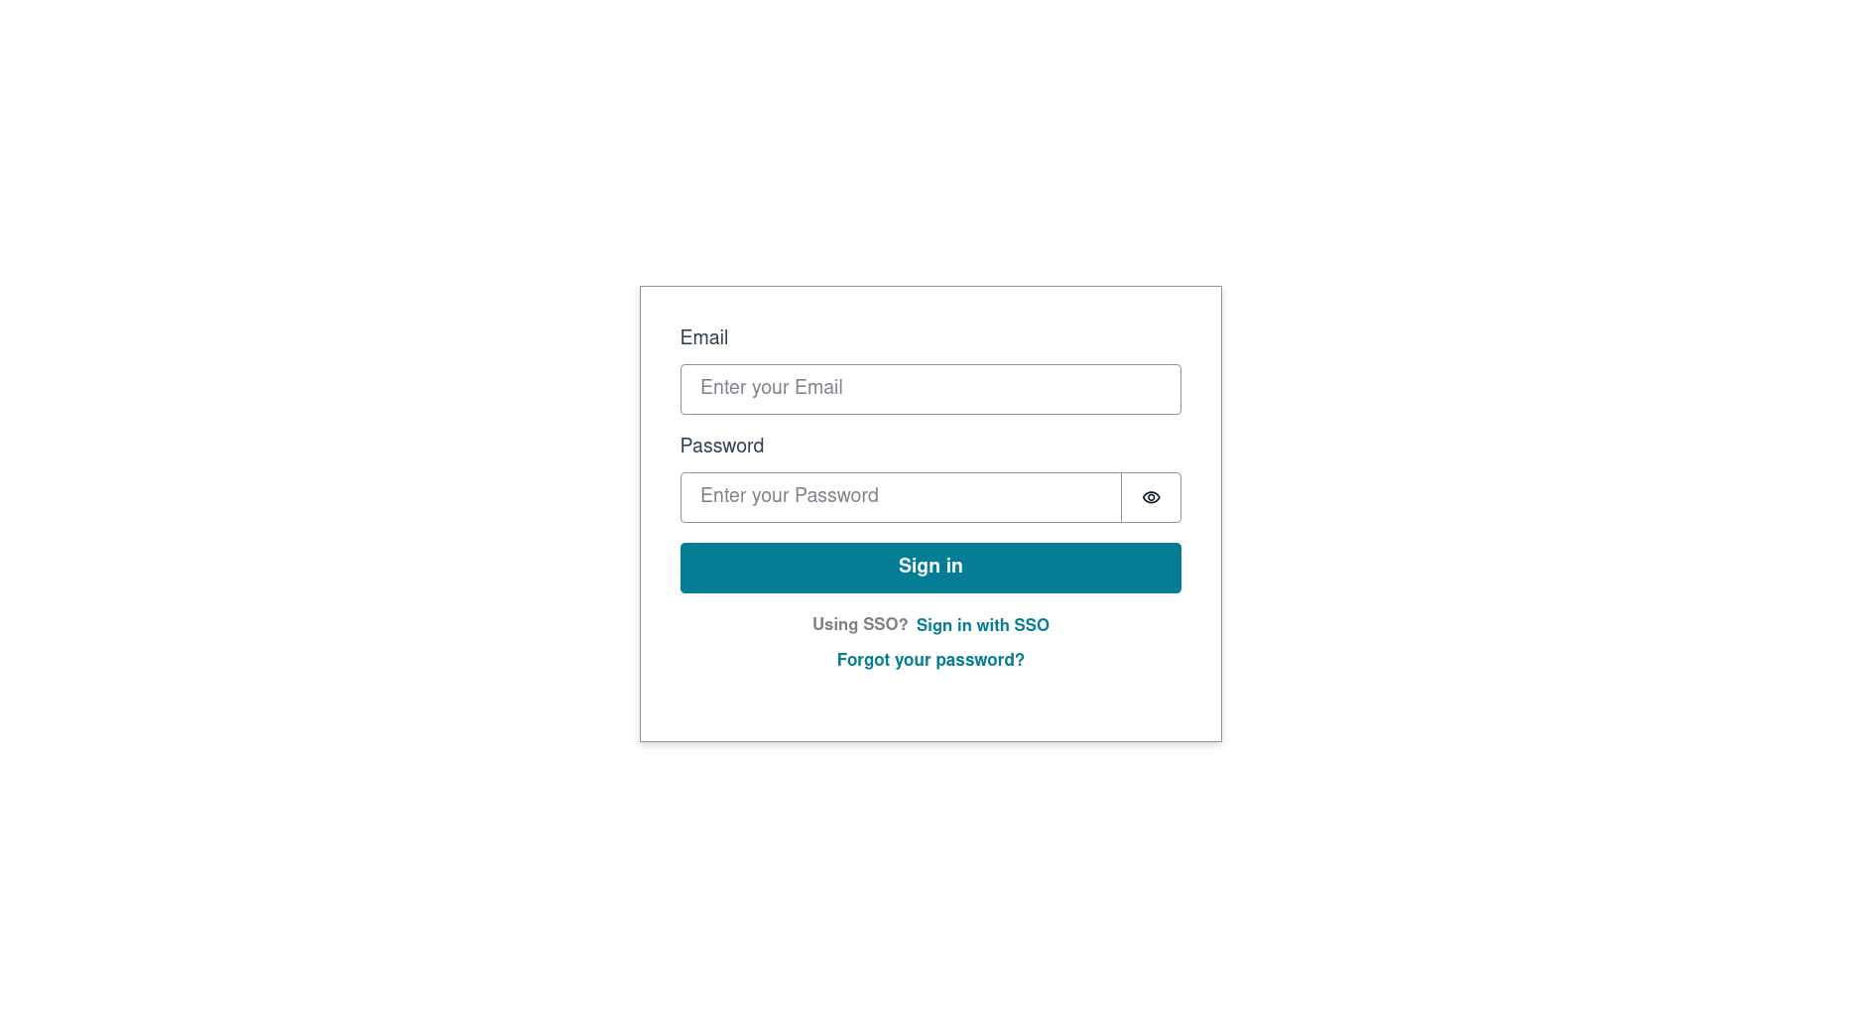Click the Email label above the field
This screenshot has width=1861, height=1031.
(x=703, y=338)
